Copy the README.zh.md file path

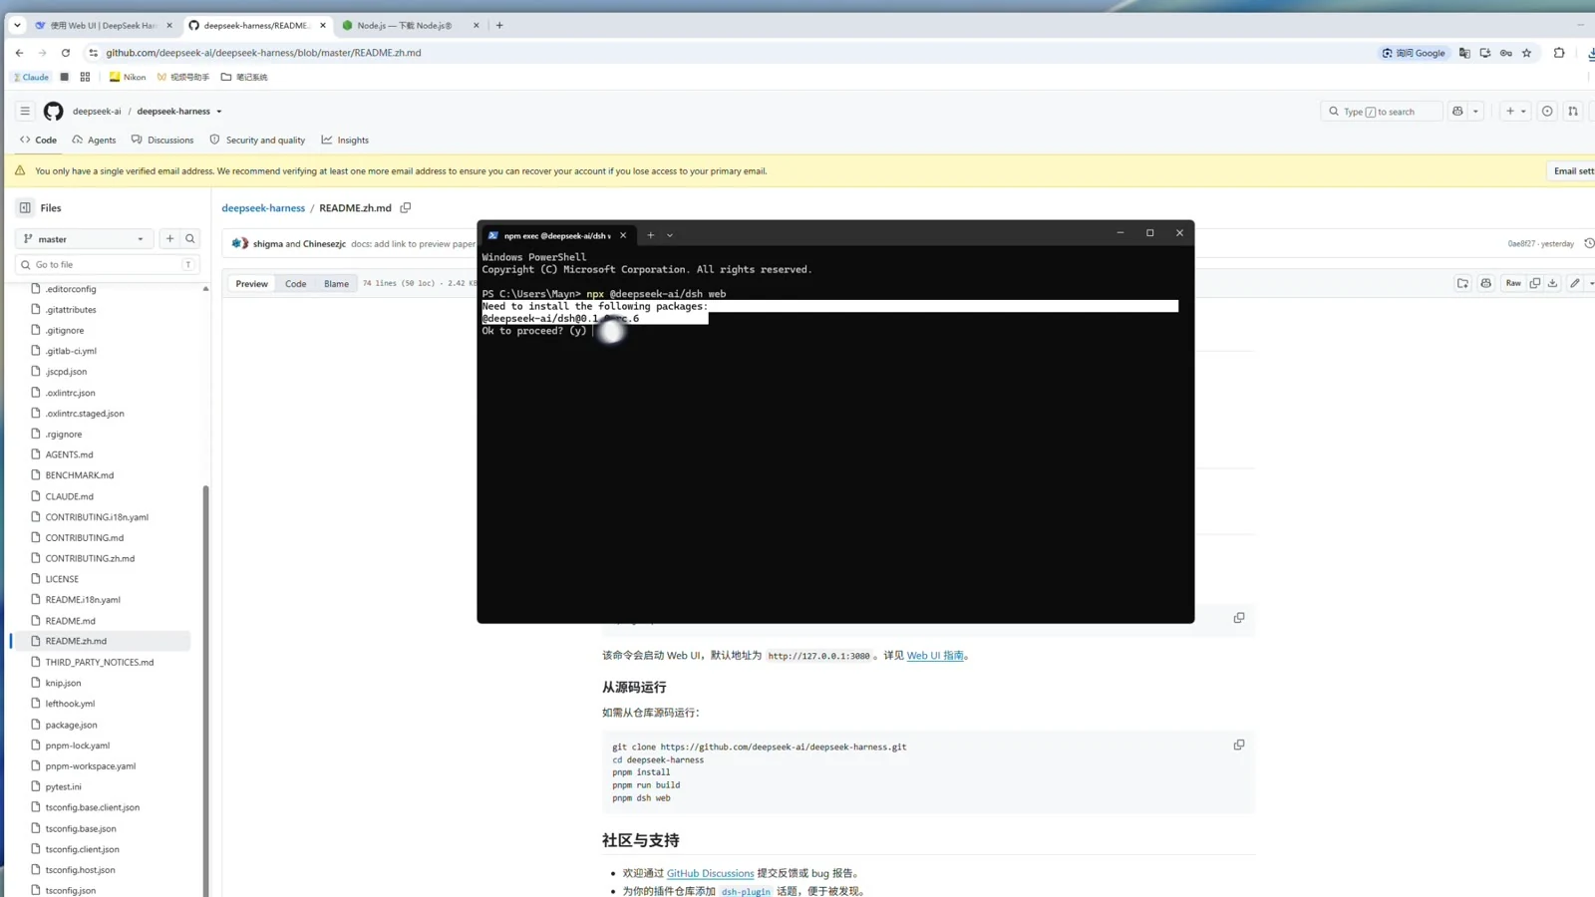406,207
